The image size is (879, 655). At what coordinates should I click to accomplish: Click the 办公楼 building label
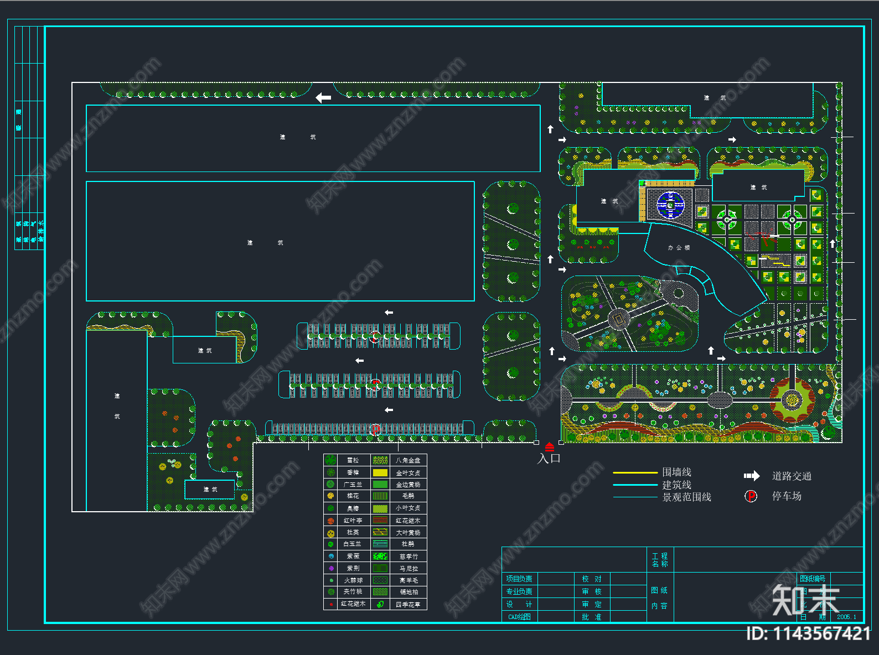(679, 248)
